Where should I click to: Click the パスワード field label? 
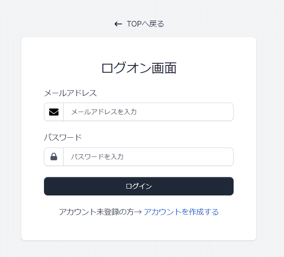tap(63, 138)
